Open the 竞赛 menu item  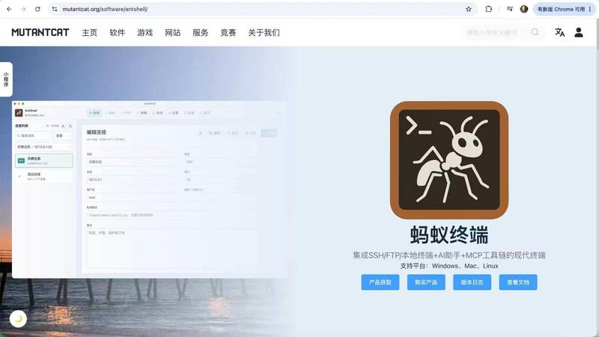click(228, 32)
